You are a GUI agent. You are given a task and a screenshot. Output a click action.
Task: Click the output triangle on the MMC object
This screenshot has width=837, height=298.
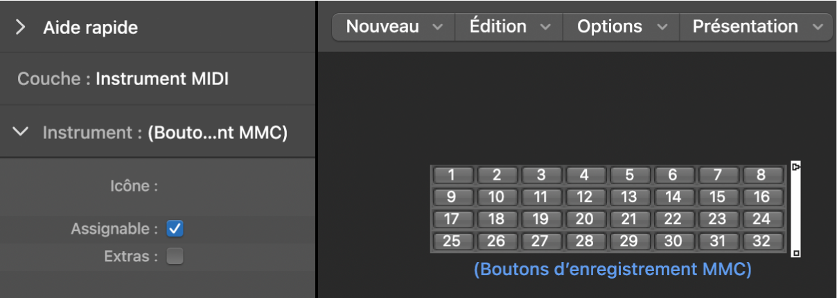(x=796, y=167)
